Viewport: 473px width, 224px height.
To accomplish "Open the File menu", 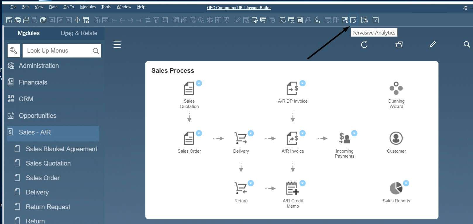I will (13, 7).
